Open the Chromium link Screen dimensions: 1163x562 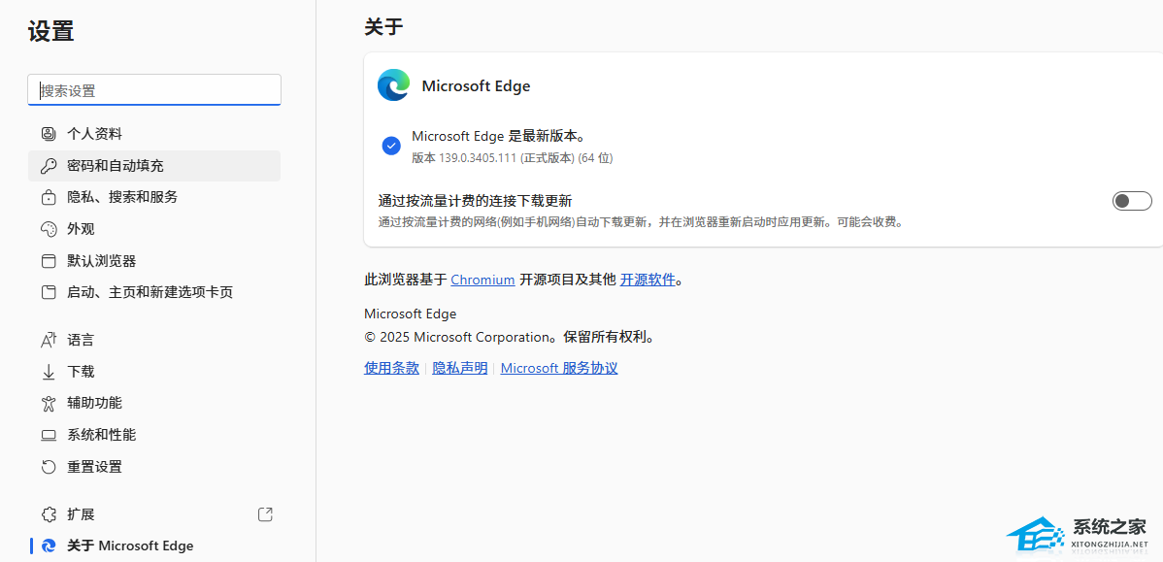pyautogui.click(x=482, y=280)
